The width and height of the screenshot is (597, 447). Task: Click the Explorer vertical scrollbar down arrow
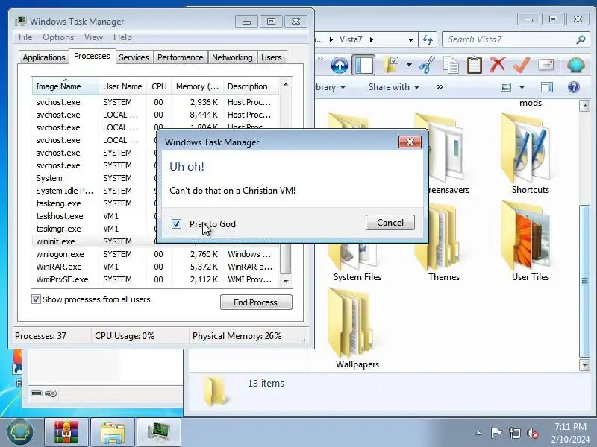click(x=584, y=365)
